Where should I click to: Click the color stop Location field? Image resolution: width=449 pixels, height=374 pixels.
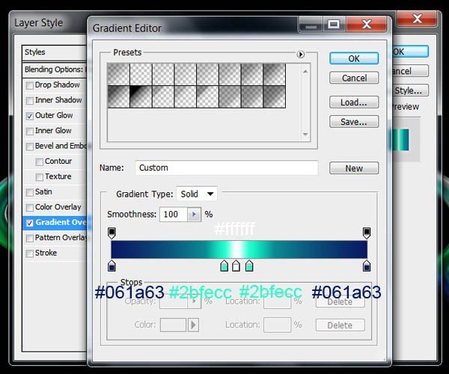[x=277, y=325]
